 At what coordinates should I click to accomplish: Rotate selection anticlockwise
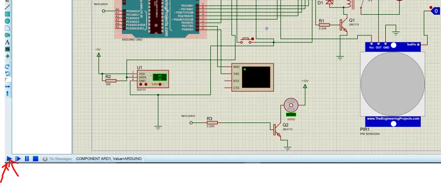(x=7, y=73)
